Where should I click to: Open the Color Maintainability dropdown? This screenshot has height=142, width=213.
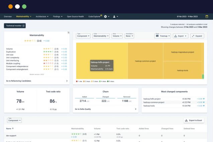(x=101, y=36)
